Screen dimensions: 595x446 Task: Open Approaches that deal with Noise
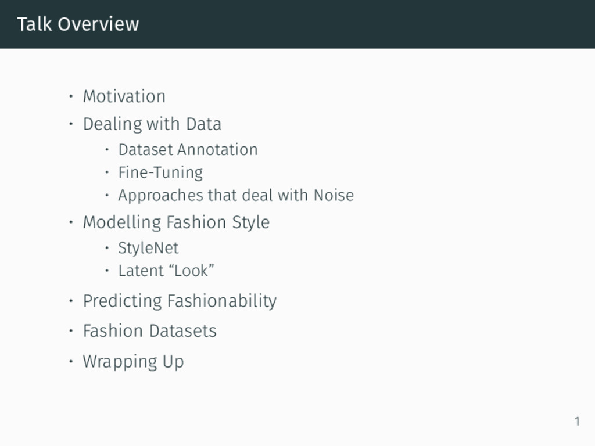[x=236, y=195]
